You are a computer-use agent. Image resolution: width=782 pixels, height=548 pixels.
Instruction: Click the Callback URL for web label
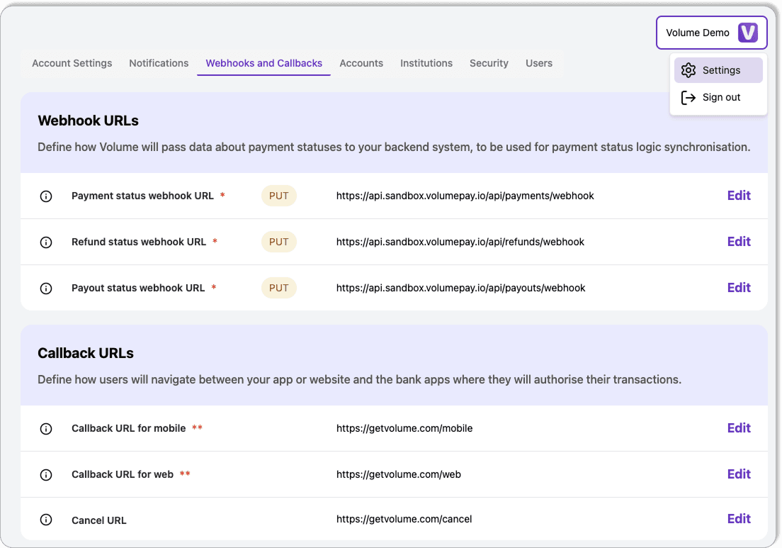click(x=122, y=474)
